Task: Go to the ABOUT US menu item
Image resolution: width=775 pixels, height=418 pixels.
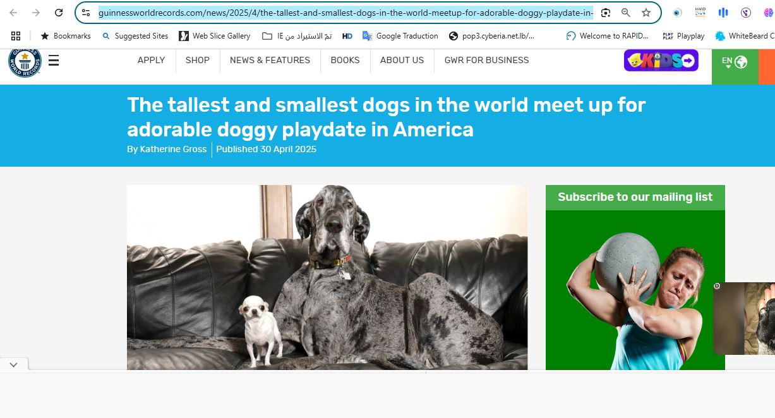Action: pyautogui.click(x=402, y=60)
